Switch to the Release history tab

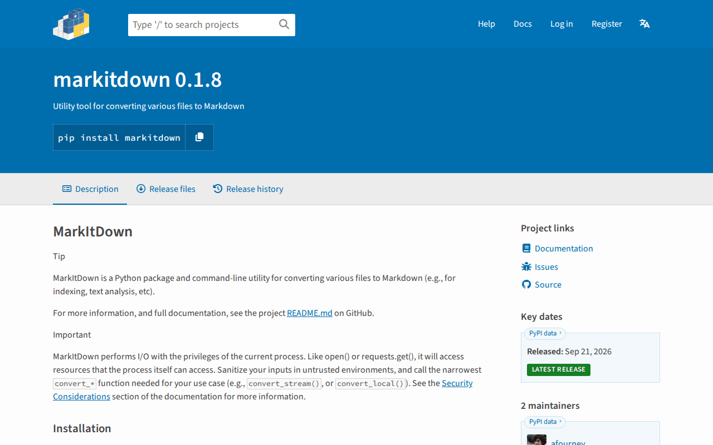[248, 189]
